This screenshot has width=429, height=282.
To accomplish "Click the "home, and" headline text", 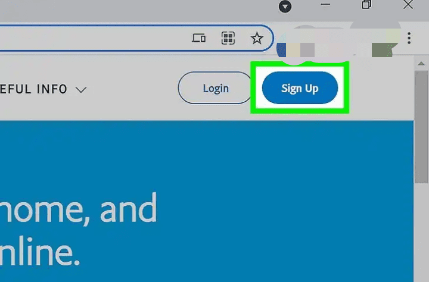I will (78, 209).
